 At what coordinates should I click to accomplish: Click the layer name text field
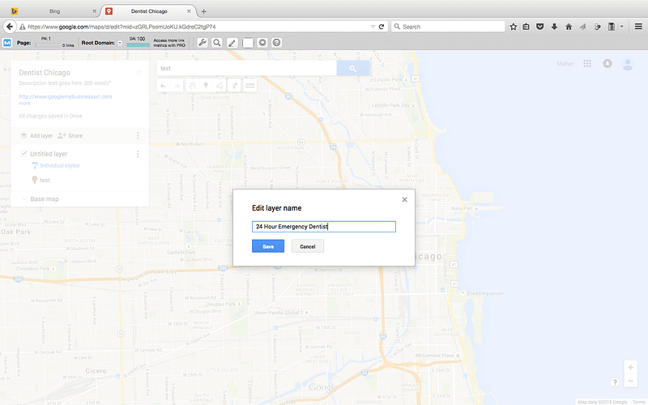click(323, 227)
